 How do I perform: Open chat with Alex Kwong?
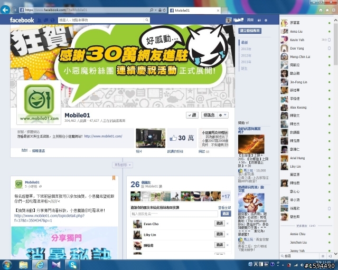click(x=306, y=108)
